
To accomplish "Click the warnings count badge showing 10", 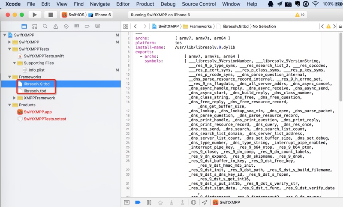I will 300,15.
